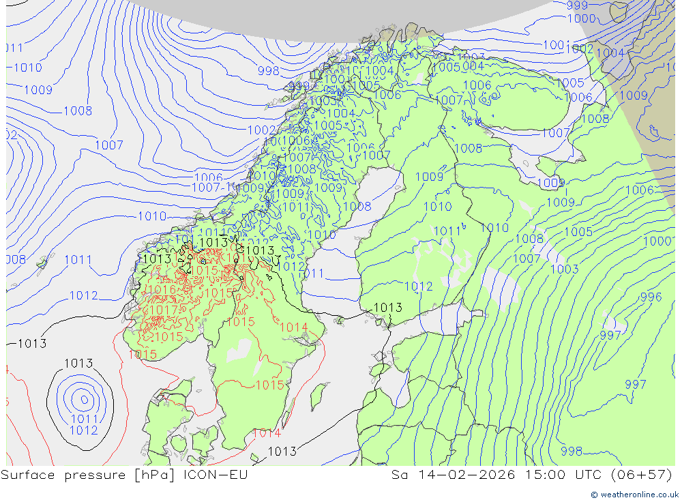Click the blue '999' label at the map's top edge

577,5
